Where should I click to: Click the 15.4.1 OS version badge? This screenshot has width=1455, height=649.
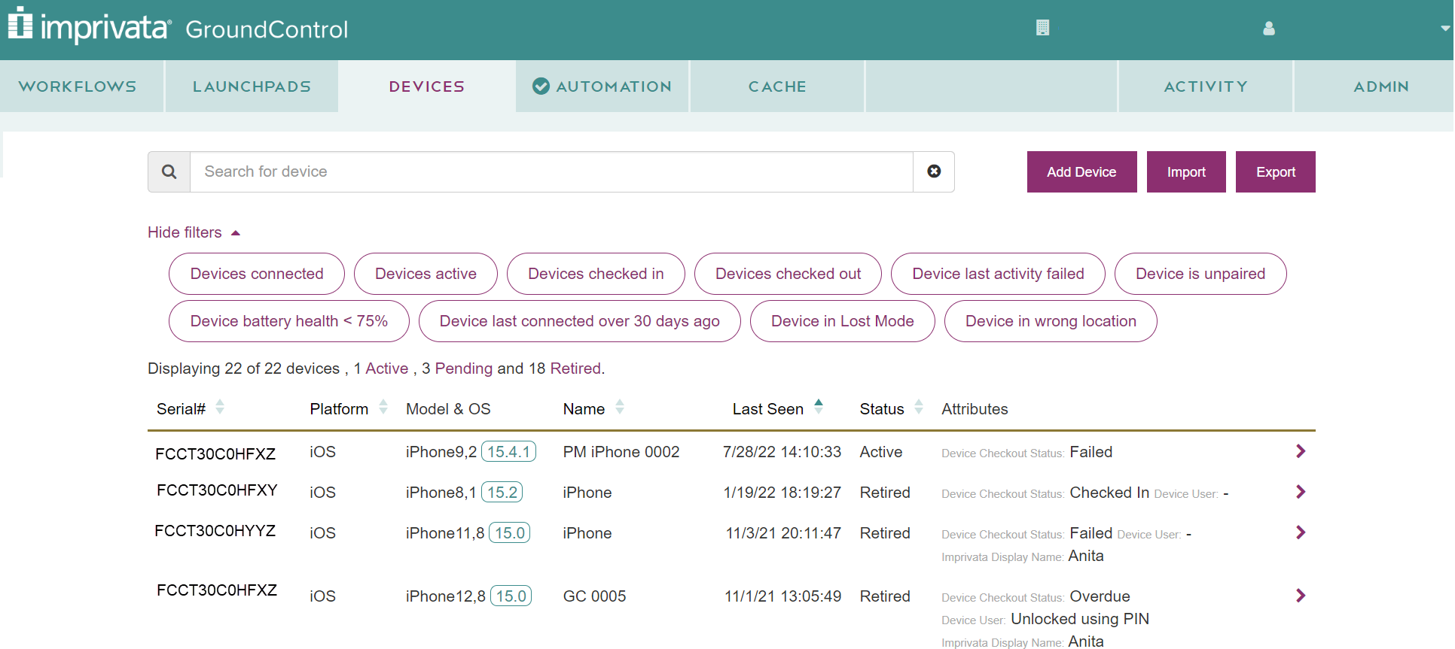tap(508, 451)
